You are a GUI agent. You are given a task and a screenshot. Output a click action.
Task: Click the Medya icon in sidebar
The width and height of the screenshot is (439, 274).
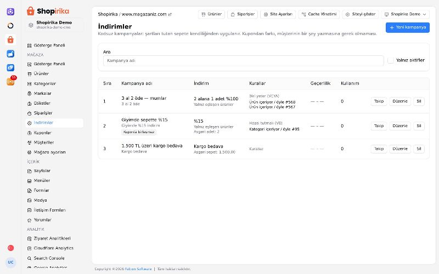pyautogui.click(x=30, y=201)
